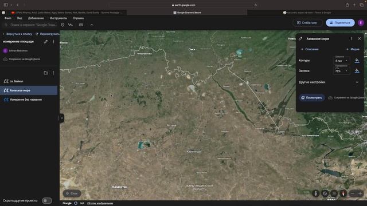Expand Другие настройки section
367x206 pixels.
(x=329, y=82)
